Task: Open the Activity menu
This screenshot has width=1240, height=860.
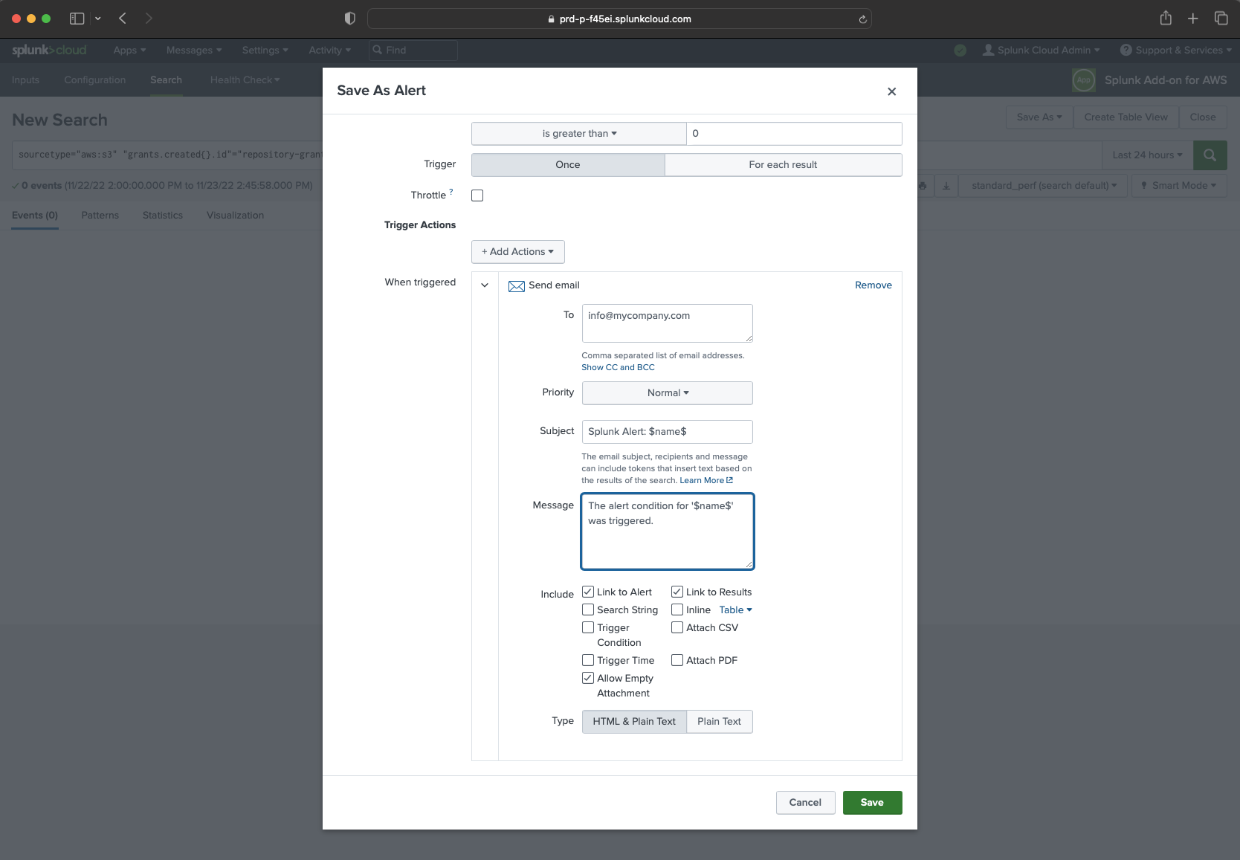Action: pyautogui.click(x=329, y=50)
